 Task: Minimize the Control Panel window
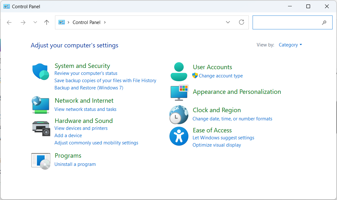[290, 6]
